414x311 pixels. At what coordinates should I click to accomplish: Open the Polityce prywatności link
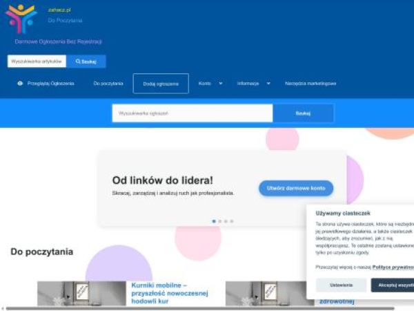(x=393, y=267)
